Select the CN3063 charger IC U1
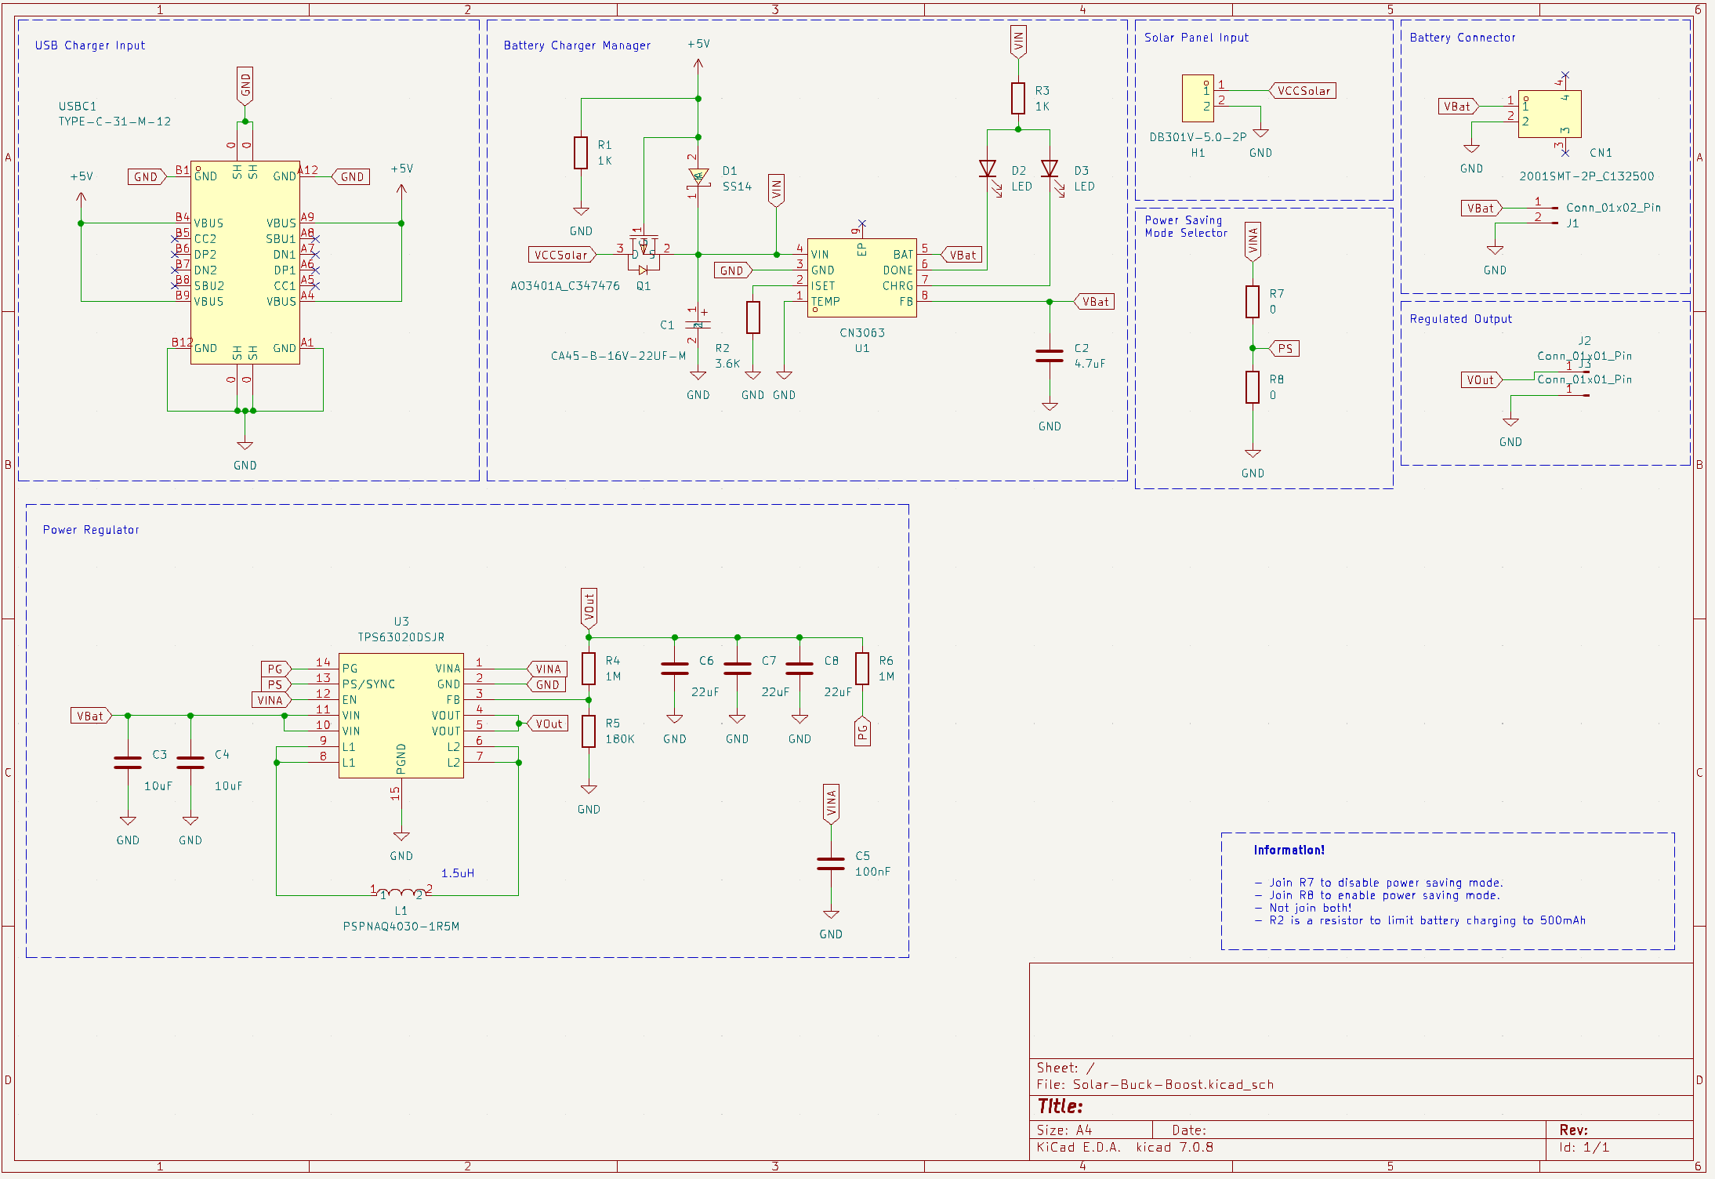 click(861, 278)
